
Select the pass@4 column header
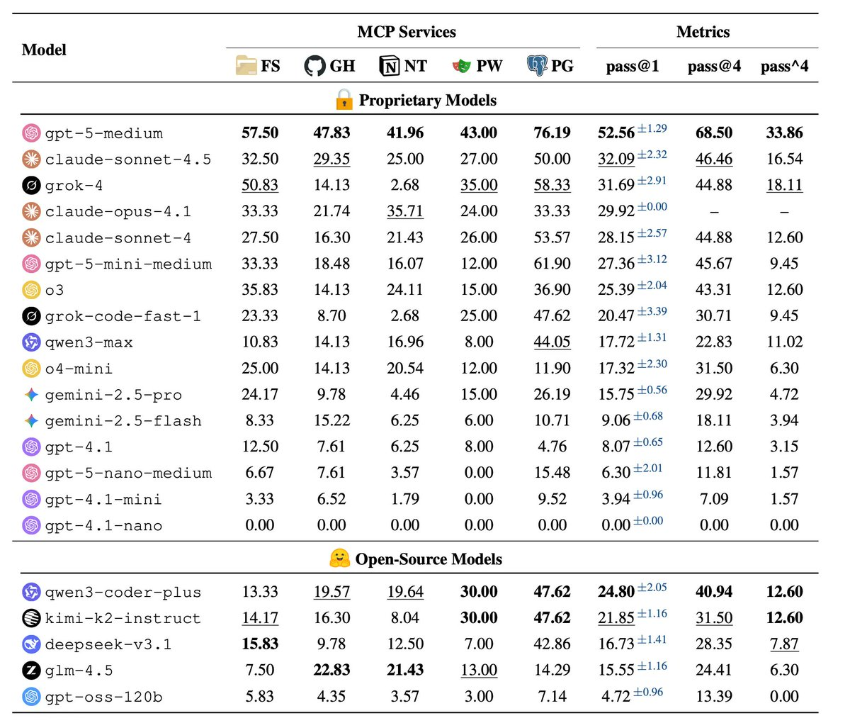pos(713,67)
